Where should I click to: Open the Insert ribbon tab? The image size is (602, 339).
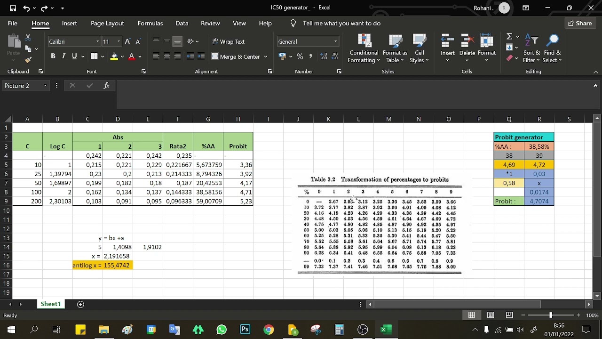click(70, 23)
